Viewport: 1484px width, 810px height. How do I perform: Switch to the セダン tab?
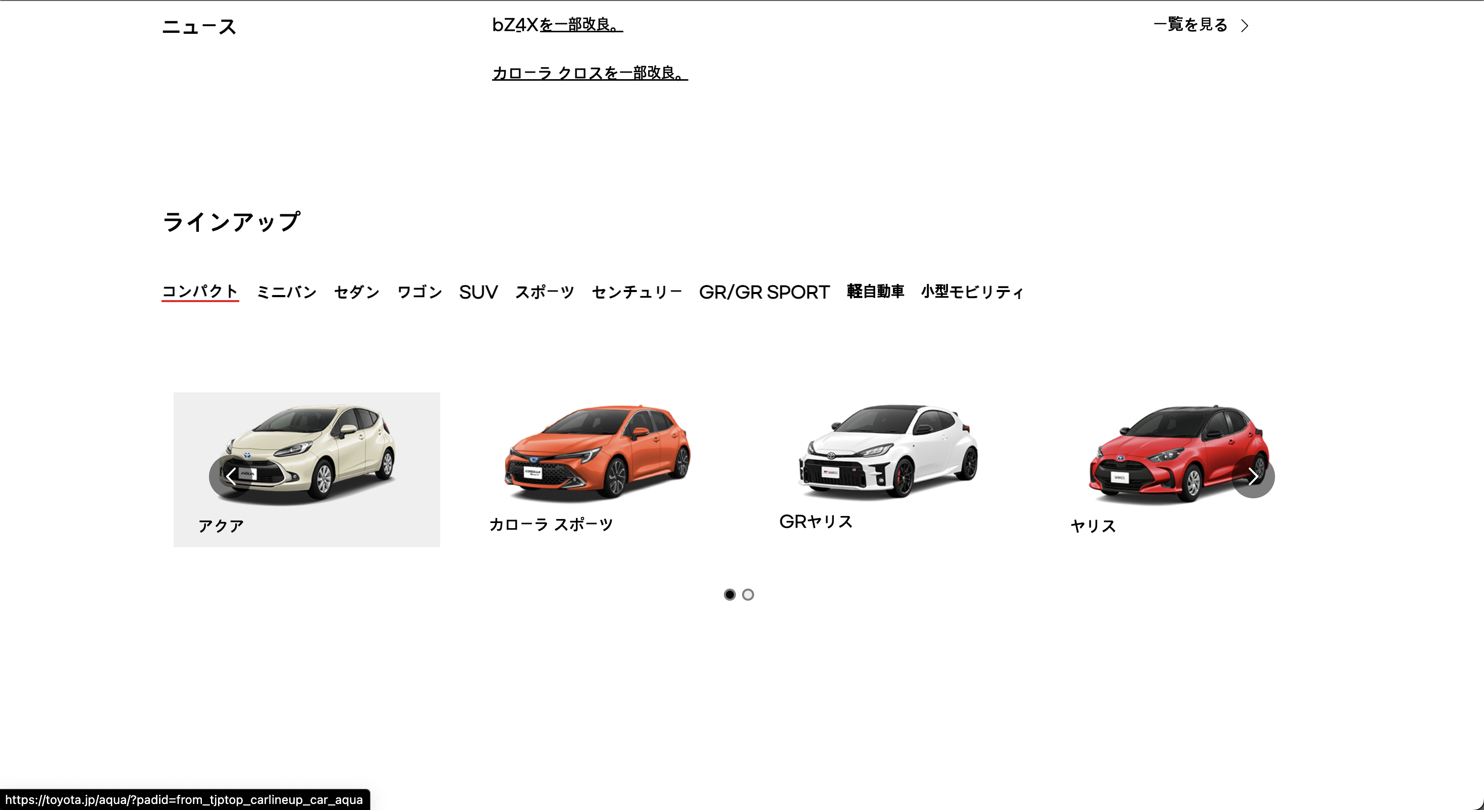click(356, 292)
